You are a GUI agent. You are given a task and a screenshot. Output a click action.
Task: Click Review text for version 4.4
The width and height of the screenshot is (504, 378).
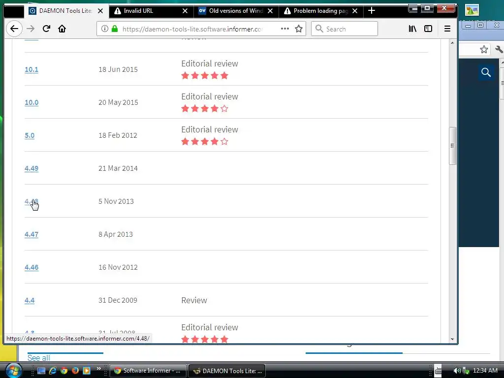click(x=194, y=300)
